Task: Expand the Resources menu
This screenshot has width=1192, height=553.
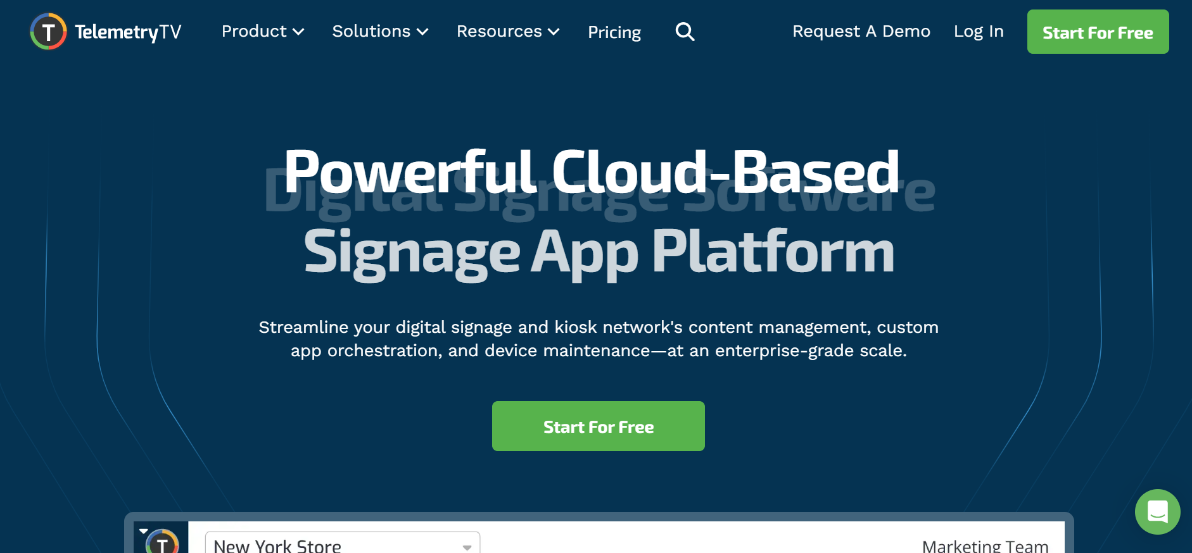Action: click(508, 32)
